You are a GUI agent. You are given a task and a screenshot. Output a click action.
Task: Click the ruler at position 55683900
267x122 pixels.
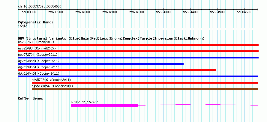point(56,12)
